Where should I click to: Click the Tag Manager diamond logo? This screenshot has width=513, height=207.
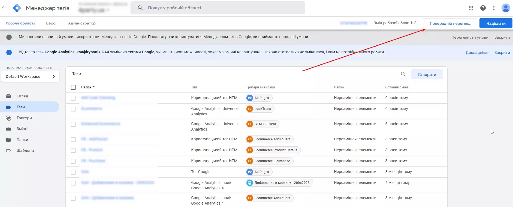(x=17, y=8)
